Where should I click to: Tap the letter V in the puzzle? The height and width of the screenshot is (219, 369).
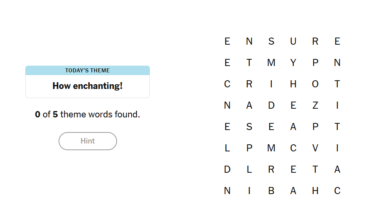point(315,148)
